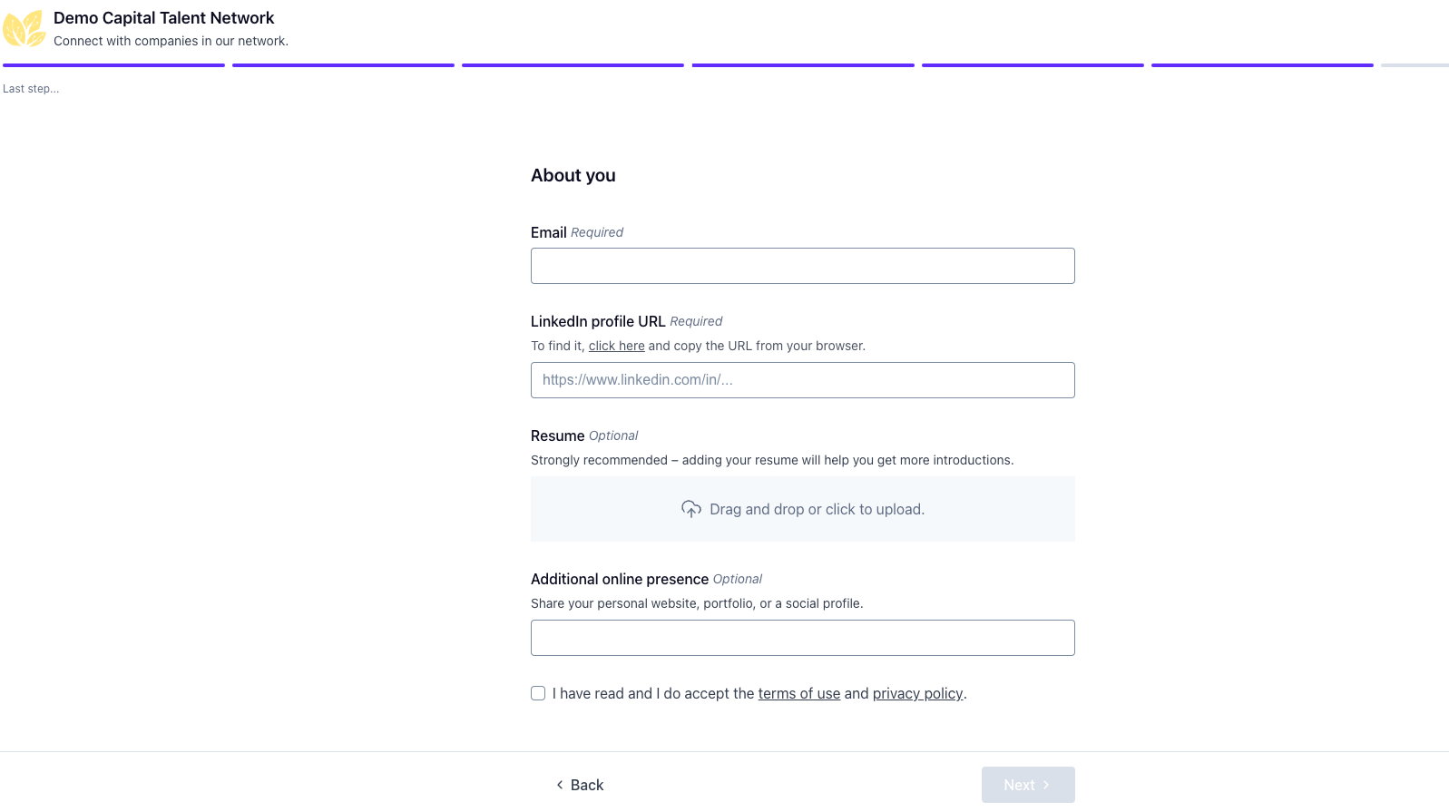
Task: Click the cloud upload icon
Action: coord(691,509)
